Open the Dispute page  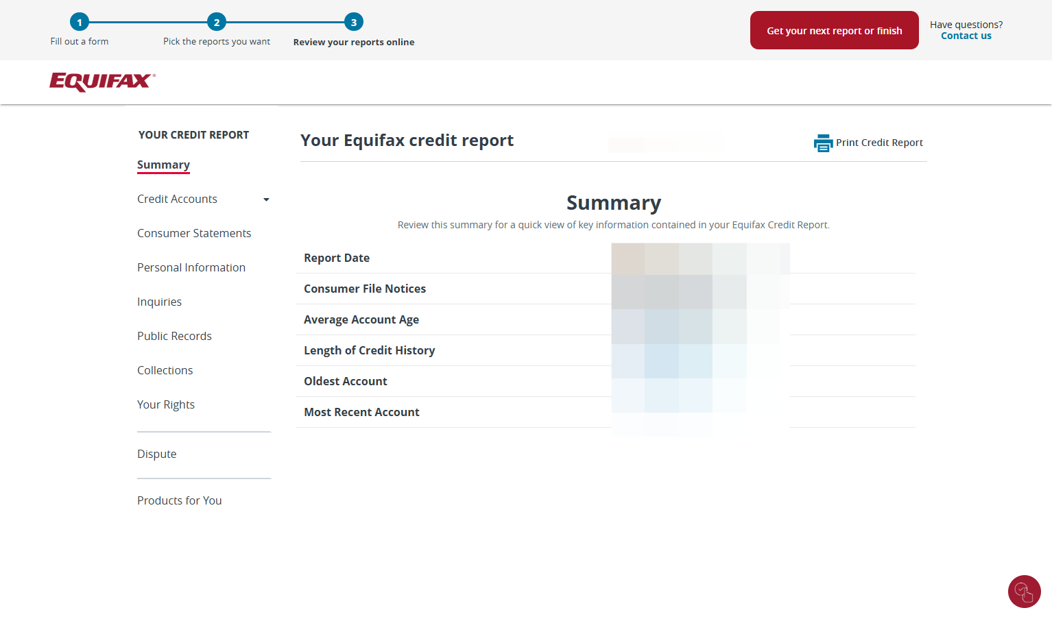point(156,454)
